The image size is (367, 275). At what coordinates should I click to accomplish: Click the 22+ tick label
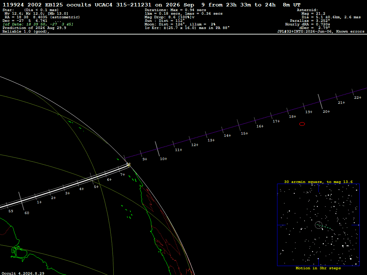[357, 97]
